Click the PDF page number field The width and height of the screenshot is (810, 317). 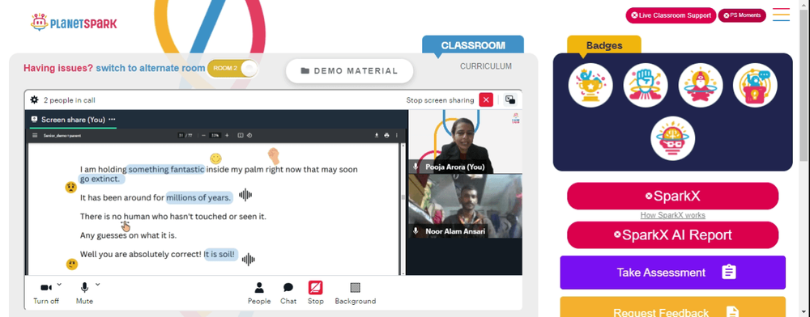tap(181, 136)
